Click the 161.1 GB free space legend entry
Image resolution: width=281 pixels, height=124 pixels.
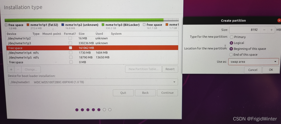(153, 26)
